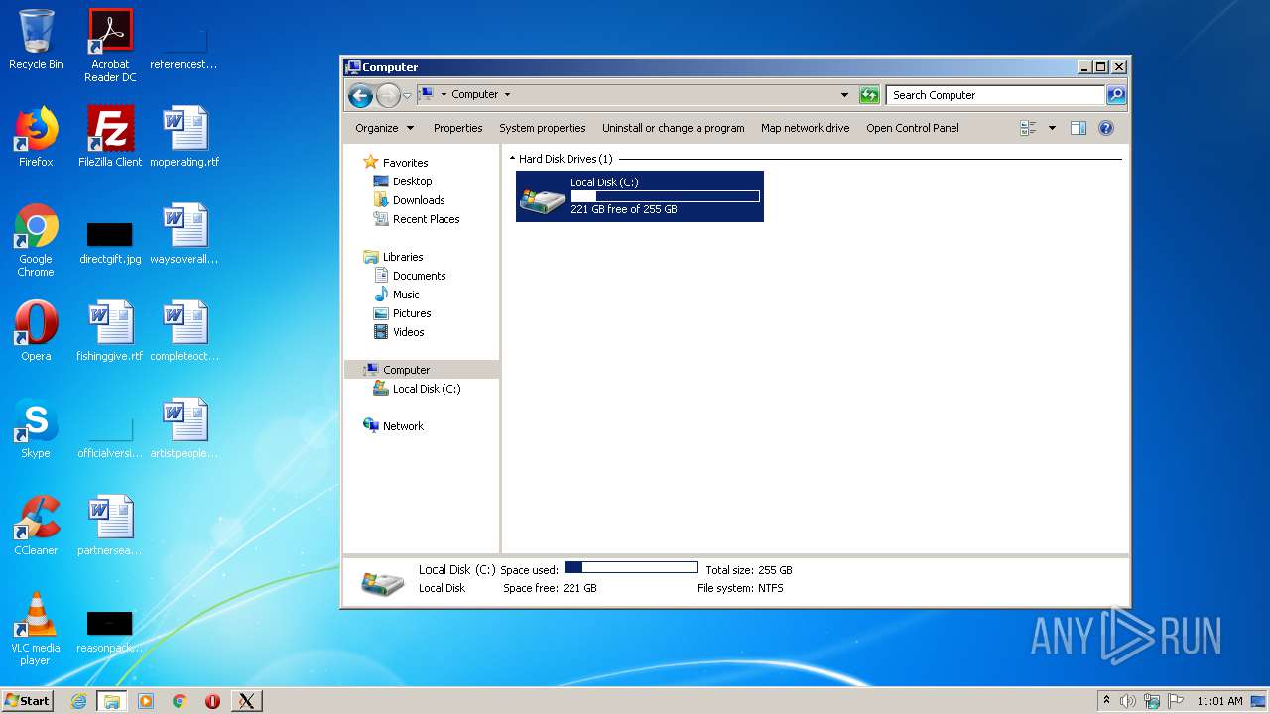Select Network in navigation pane

[x=403, y=426]
